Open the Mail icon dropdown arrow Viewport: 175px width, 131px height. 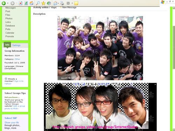tap(58, 3)
